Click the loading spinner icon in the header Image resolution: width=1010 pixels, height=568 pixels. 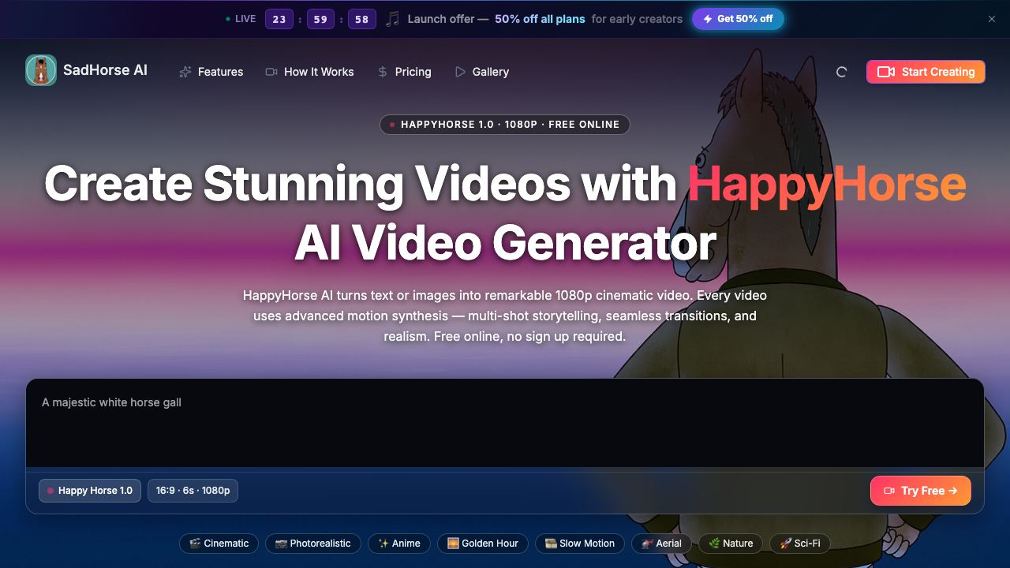[x=841, y=72]
